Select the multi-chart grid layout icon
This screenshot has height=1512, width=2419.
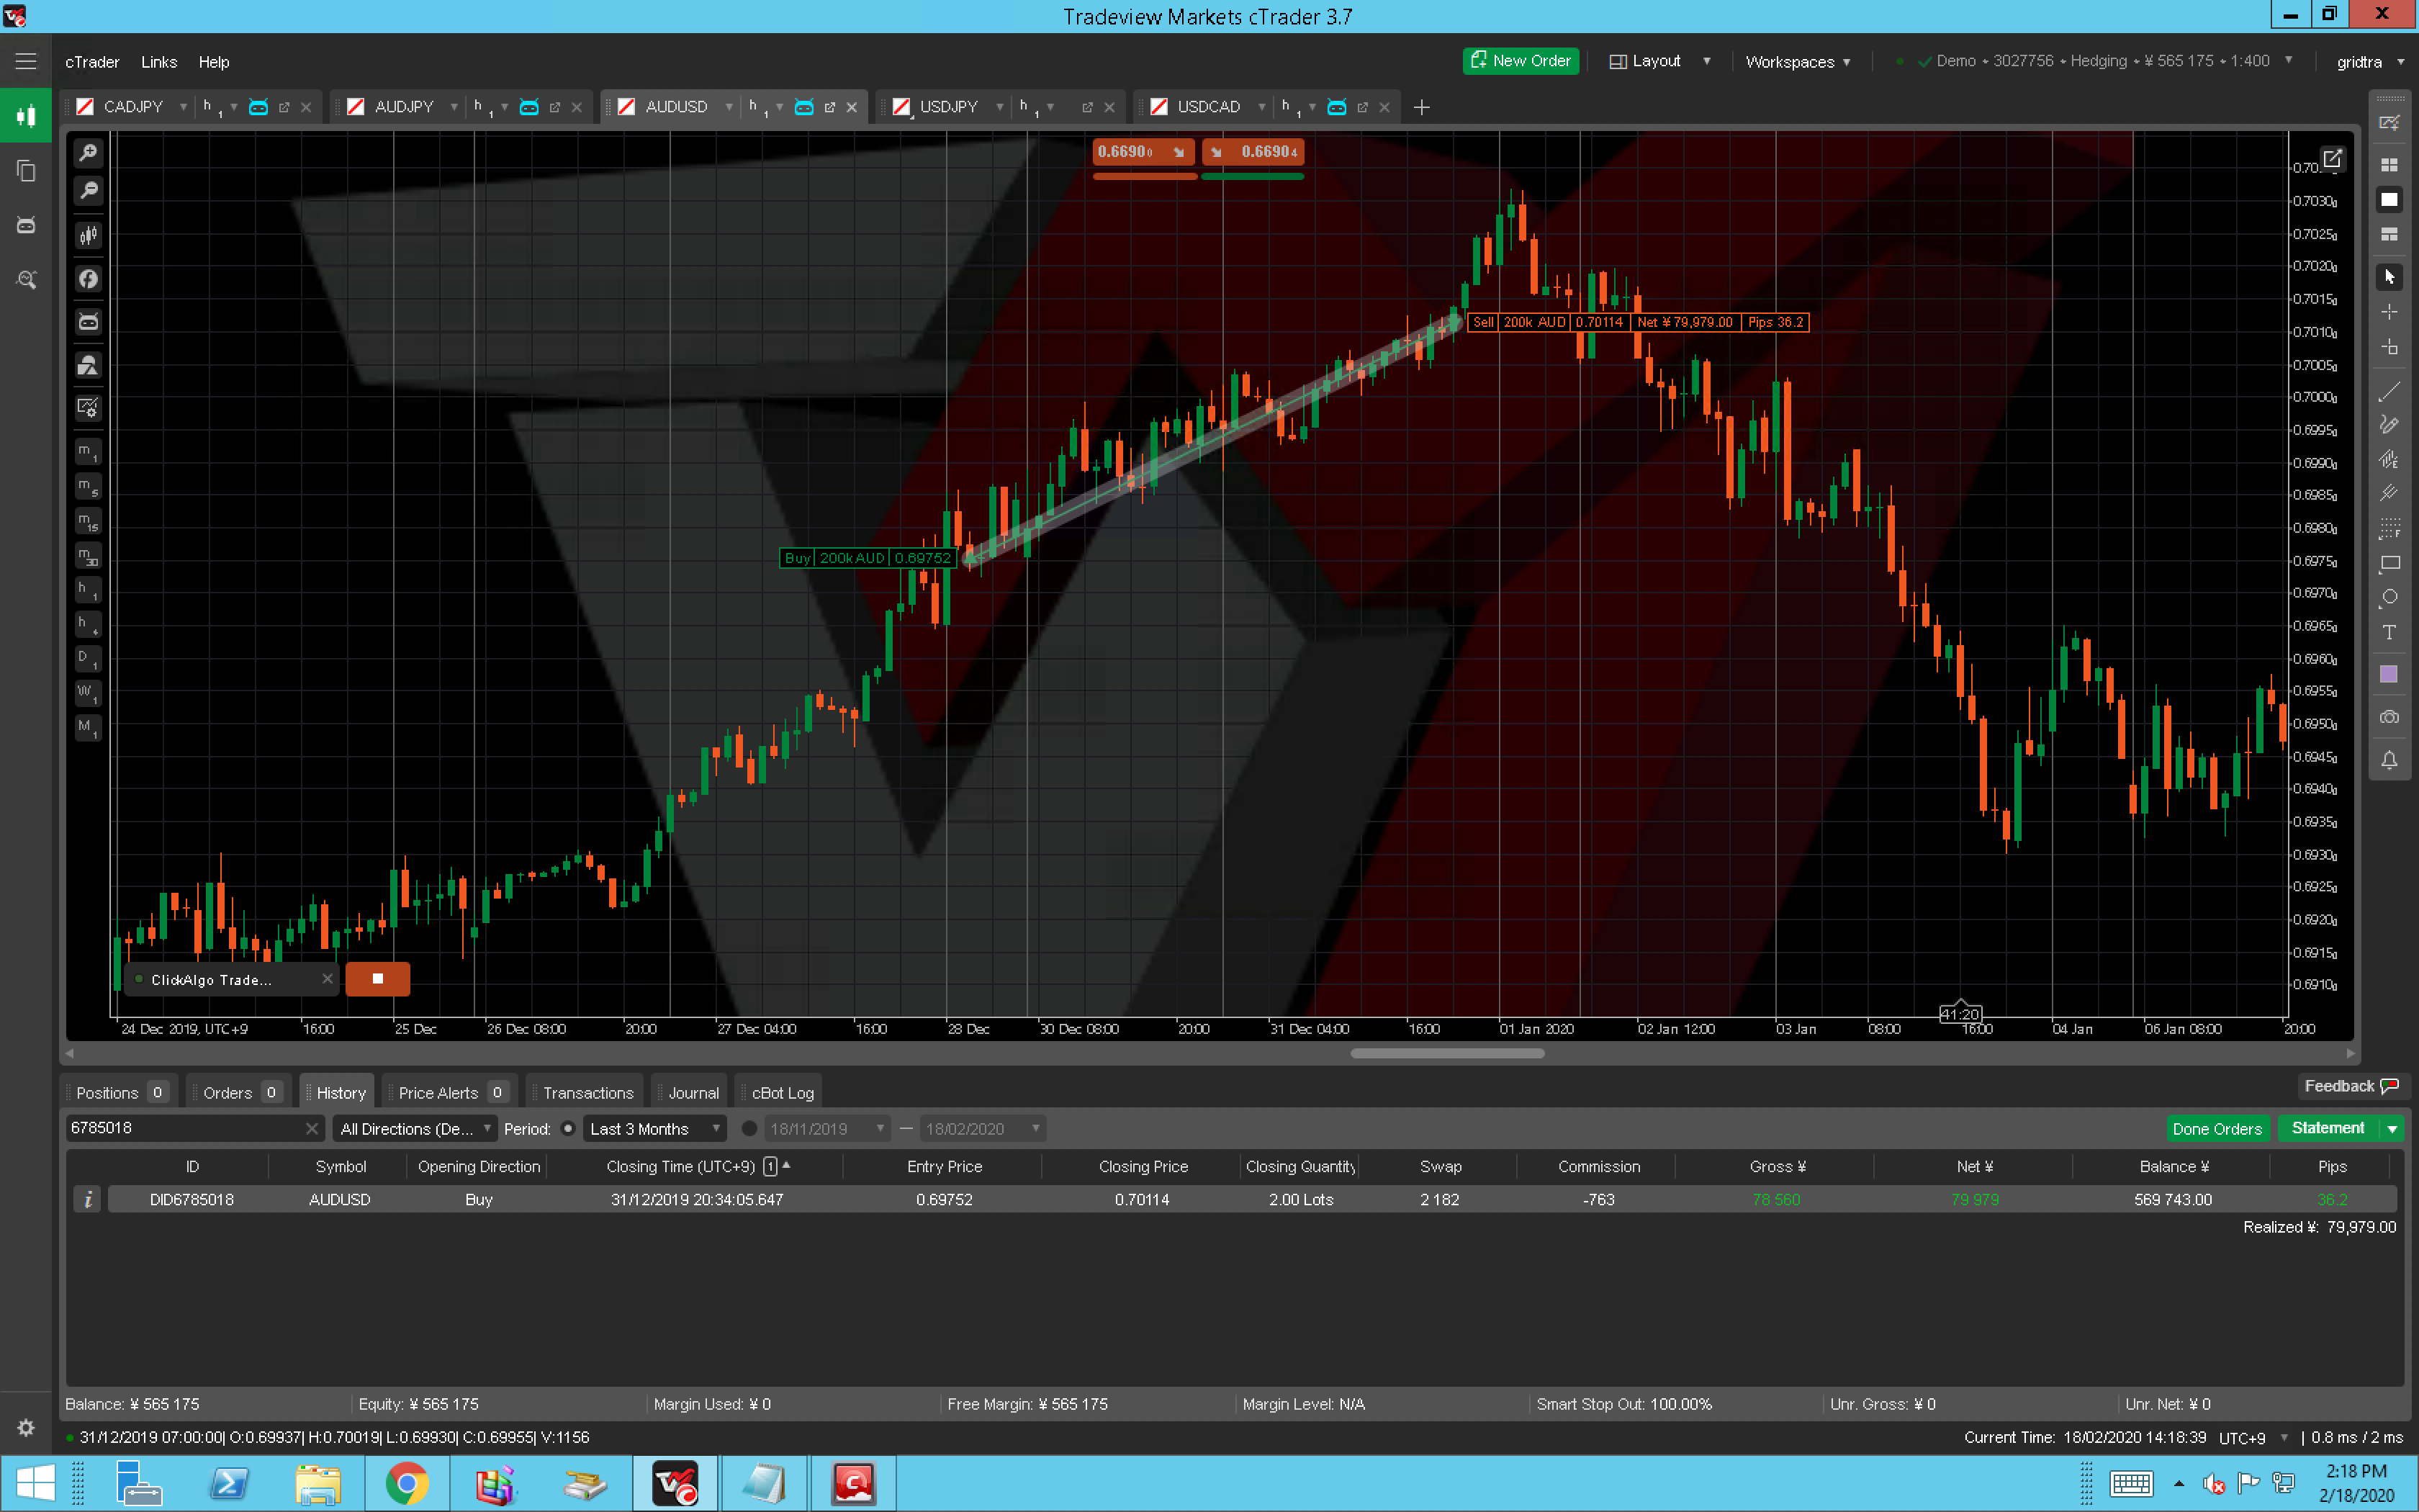click(x=2389, y=165)
